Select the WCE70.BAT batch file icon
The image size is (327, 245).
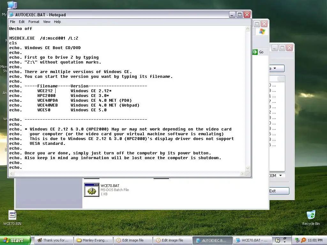(92, 190)
